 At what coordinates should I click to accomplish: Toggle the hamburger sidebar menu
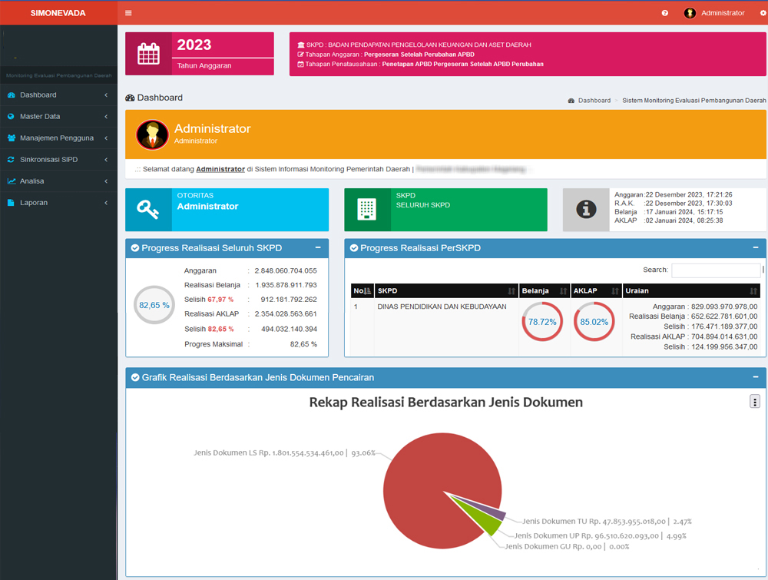[x=128, y=13]
